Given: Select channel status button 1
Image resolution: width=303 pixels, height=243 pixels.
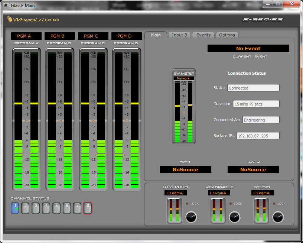Looking at the screenshot, I should coord(15,208).
